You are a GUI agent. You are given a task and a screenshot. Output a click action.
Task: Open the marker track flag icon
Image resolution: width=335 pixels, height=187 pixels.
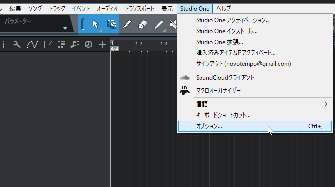pos(47,45)
